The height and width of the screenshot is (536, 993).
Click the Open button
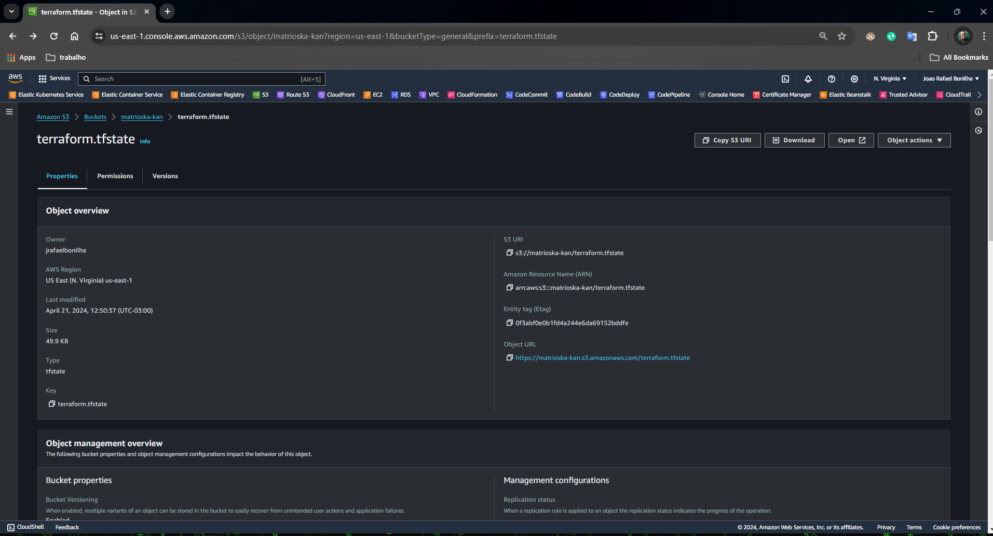coord(851,140)
